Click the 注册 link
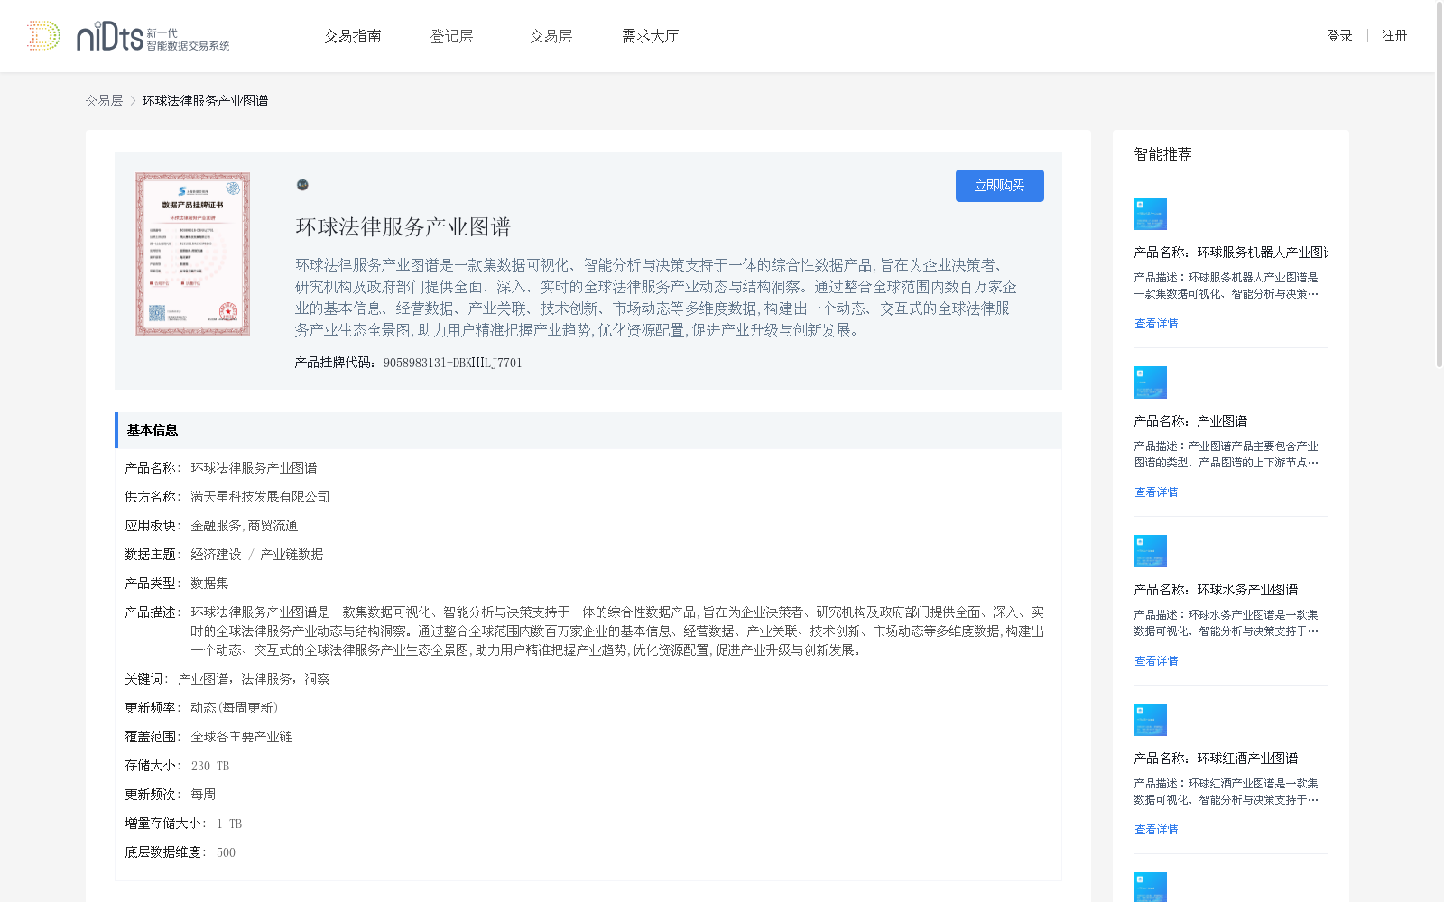The width and height of the screenshot is (1444, 902). click(1394, 36)
